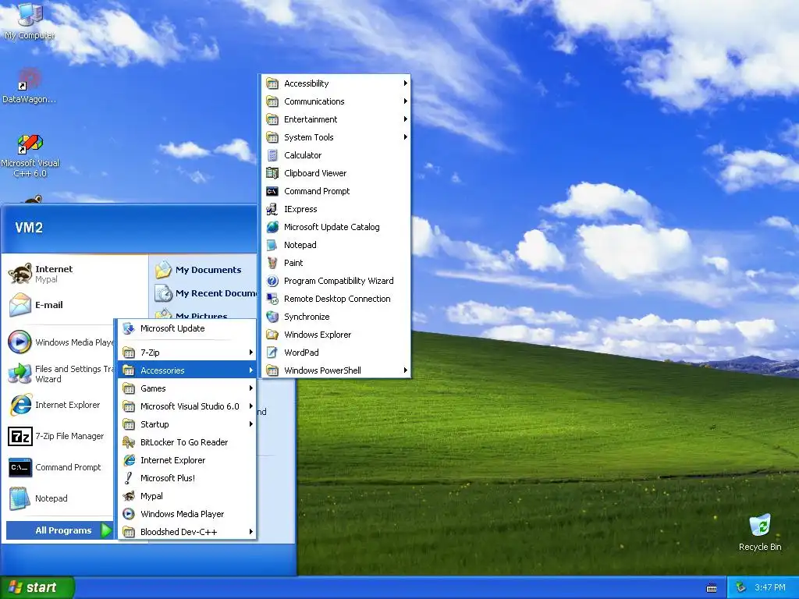Image resolution: width=799 pixels, height=599 pixels.
Task: Click the All Programs button
Action: [59, 530]
